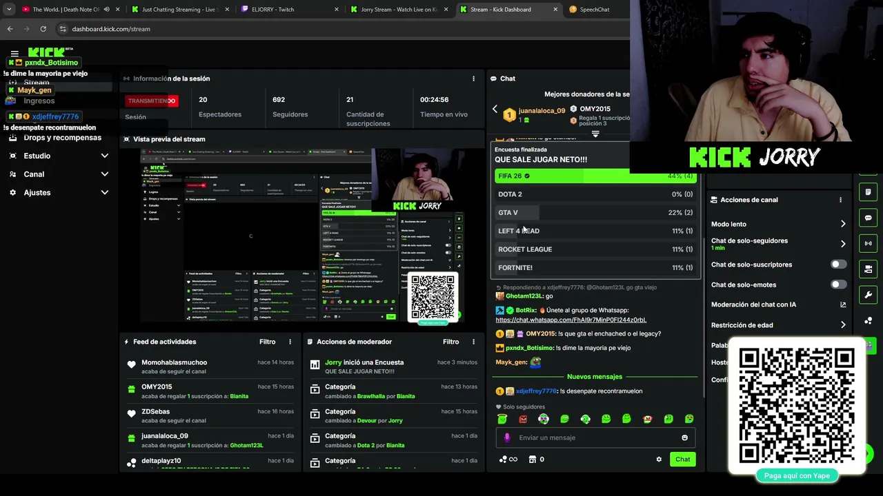Expand Ajustes section chevron
Image resolution: width=883 pixels, height=496 pixels.
pos(104,193)
